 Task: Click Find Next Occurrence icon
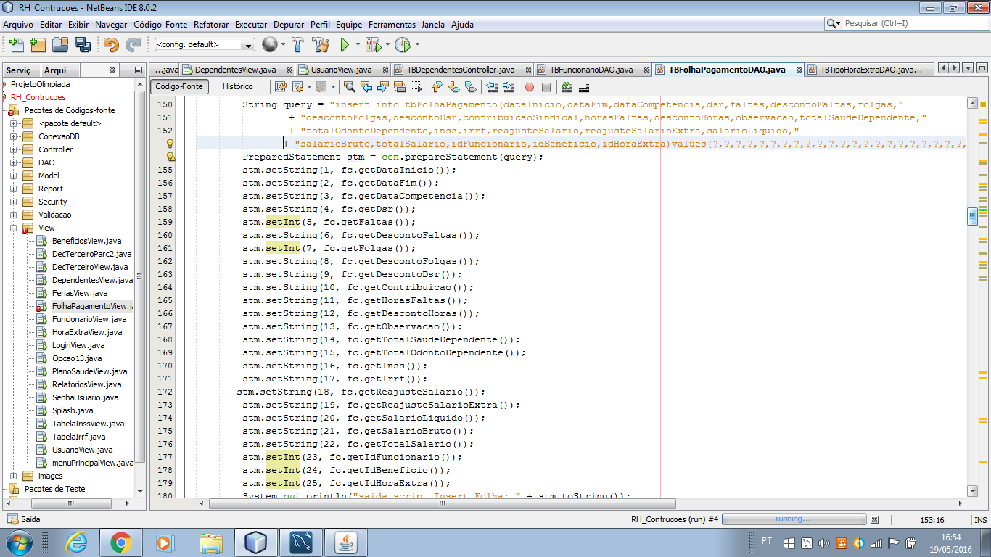[x=382, y=87]
